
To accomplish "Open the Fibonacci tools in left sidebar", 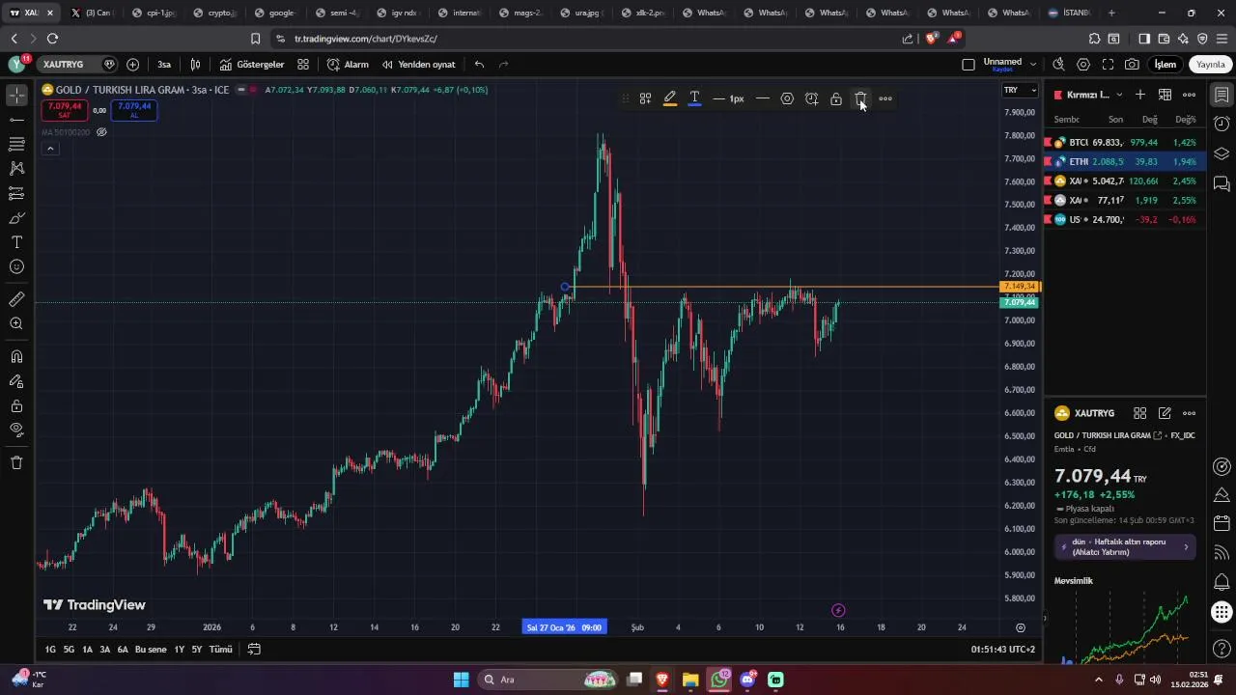I will pos(16,144).
